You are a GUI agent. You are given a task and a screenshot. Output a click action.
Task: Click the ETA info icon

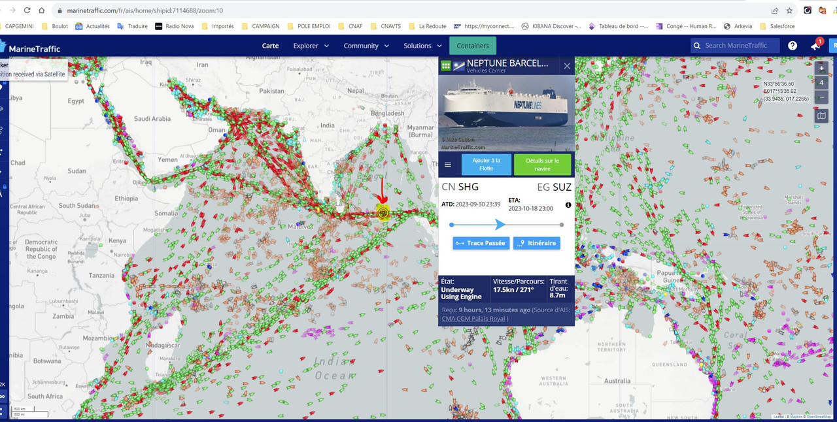[x=568, y=205]
